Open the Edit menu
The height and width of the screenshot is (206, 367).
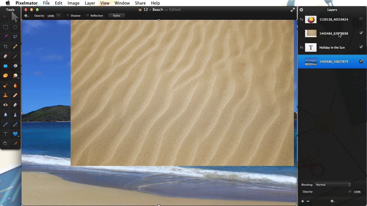[x=58, y=3]
